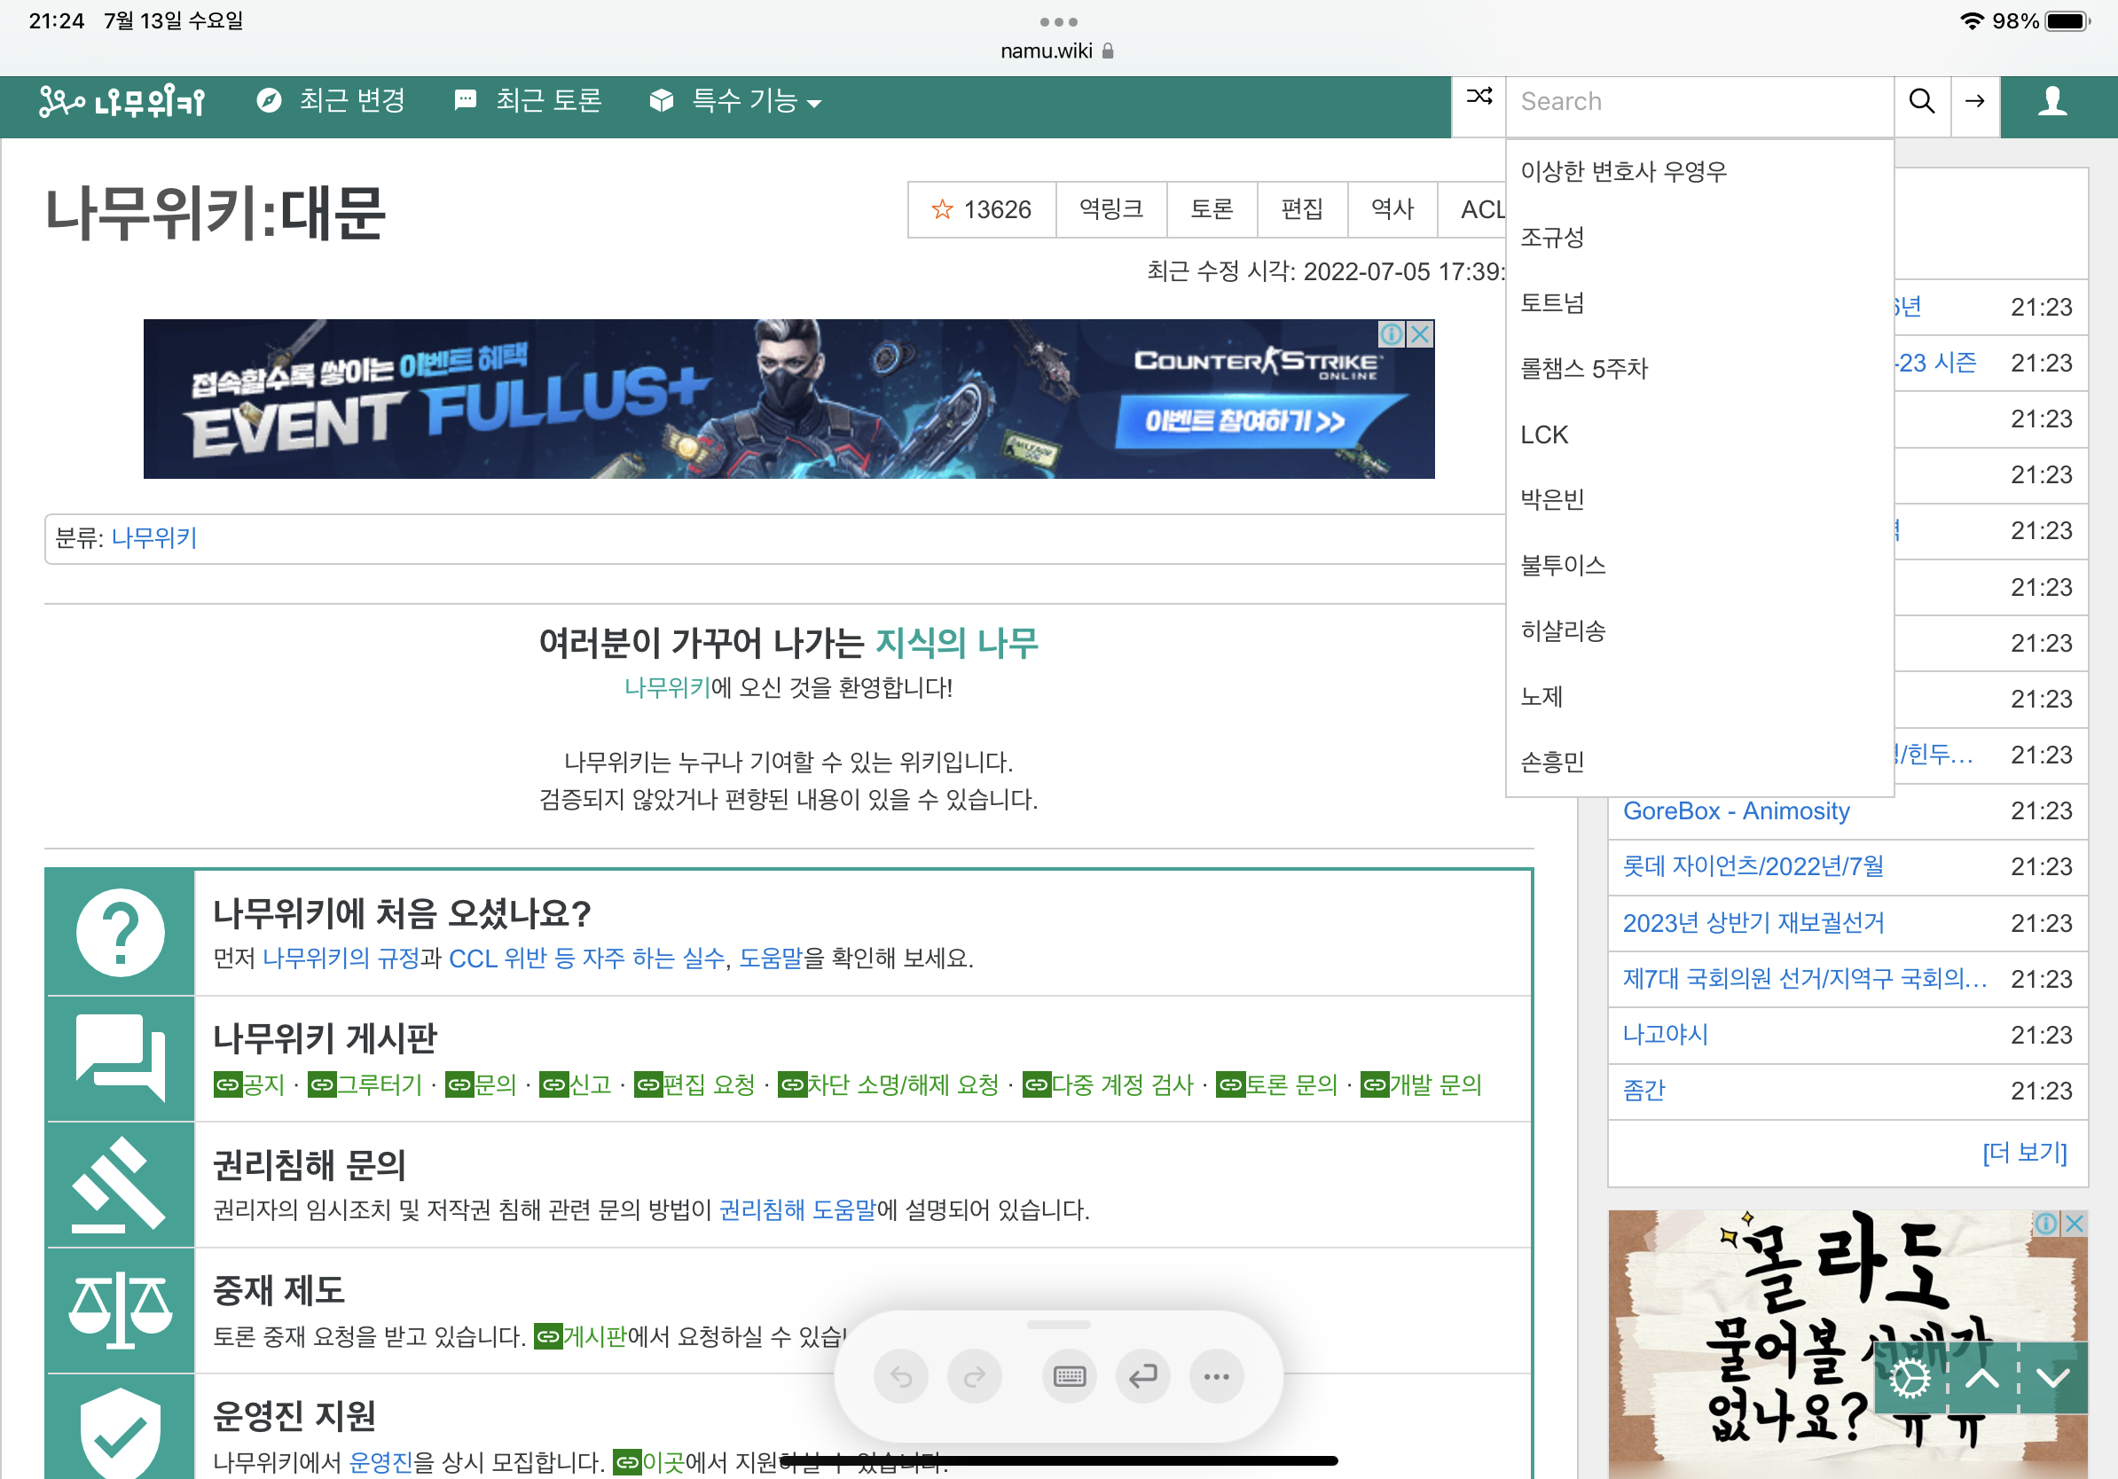Close the Counter-Strike banner ad

(x=1421, y=333)
